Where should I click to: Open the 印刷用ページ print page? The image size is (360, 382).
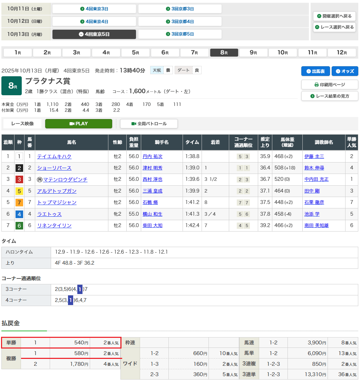tap(330, 85)
